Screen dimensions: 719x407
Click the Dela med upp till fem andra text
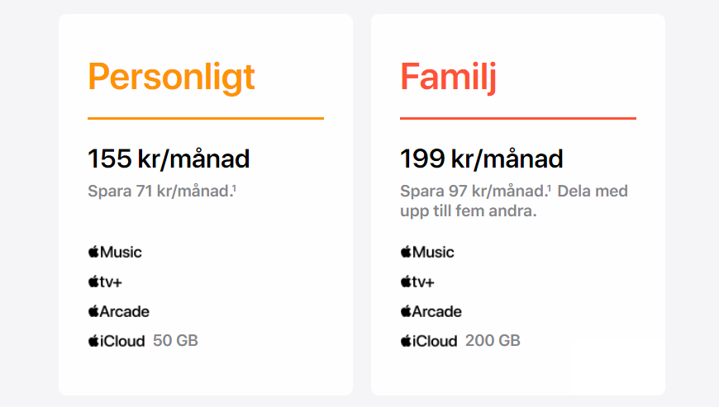pyautogui.click(x=513, y=201)
